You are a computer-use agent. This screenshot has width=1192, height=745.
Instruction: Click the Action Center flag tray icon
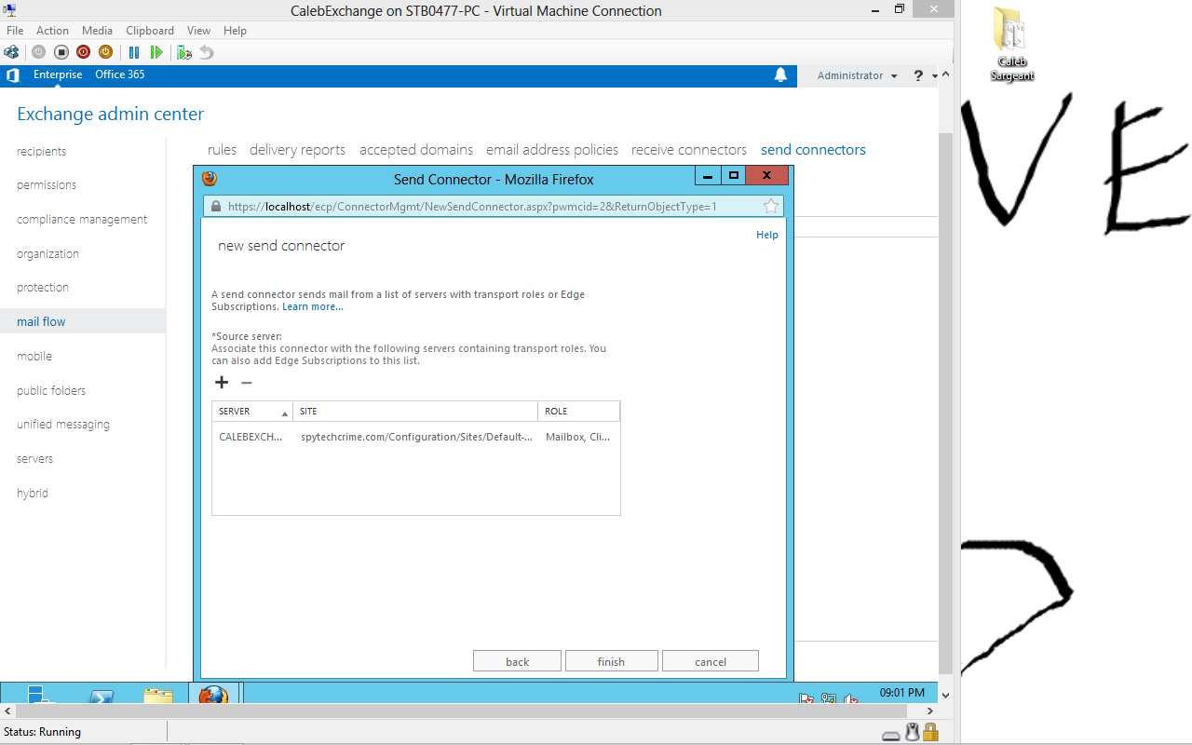(806, 698)
